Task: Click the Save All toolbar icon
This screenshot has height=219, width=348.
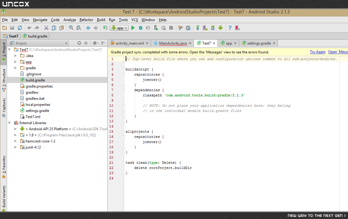Action: [12, 28]
